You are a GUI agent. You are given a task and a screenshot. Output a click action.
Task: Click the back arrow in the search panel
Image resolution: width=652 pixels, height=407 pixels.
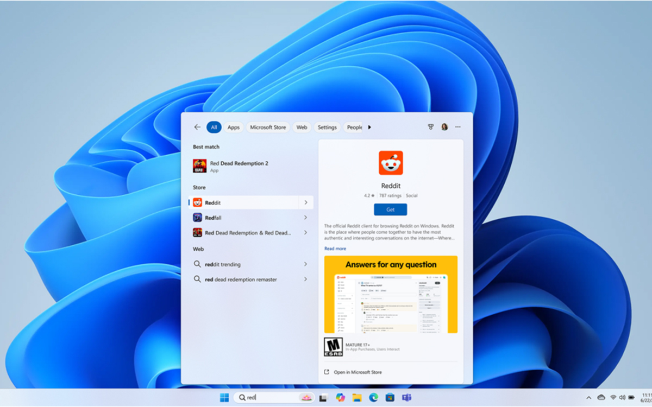tap(197, 127)
